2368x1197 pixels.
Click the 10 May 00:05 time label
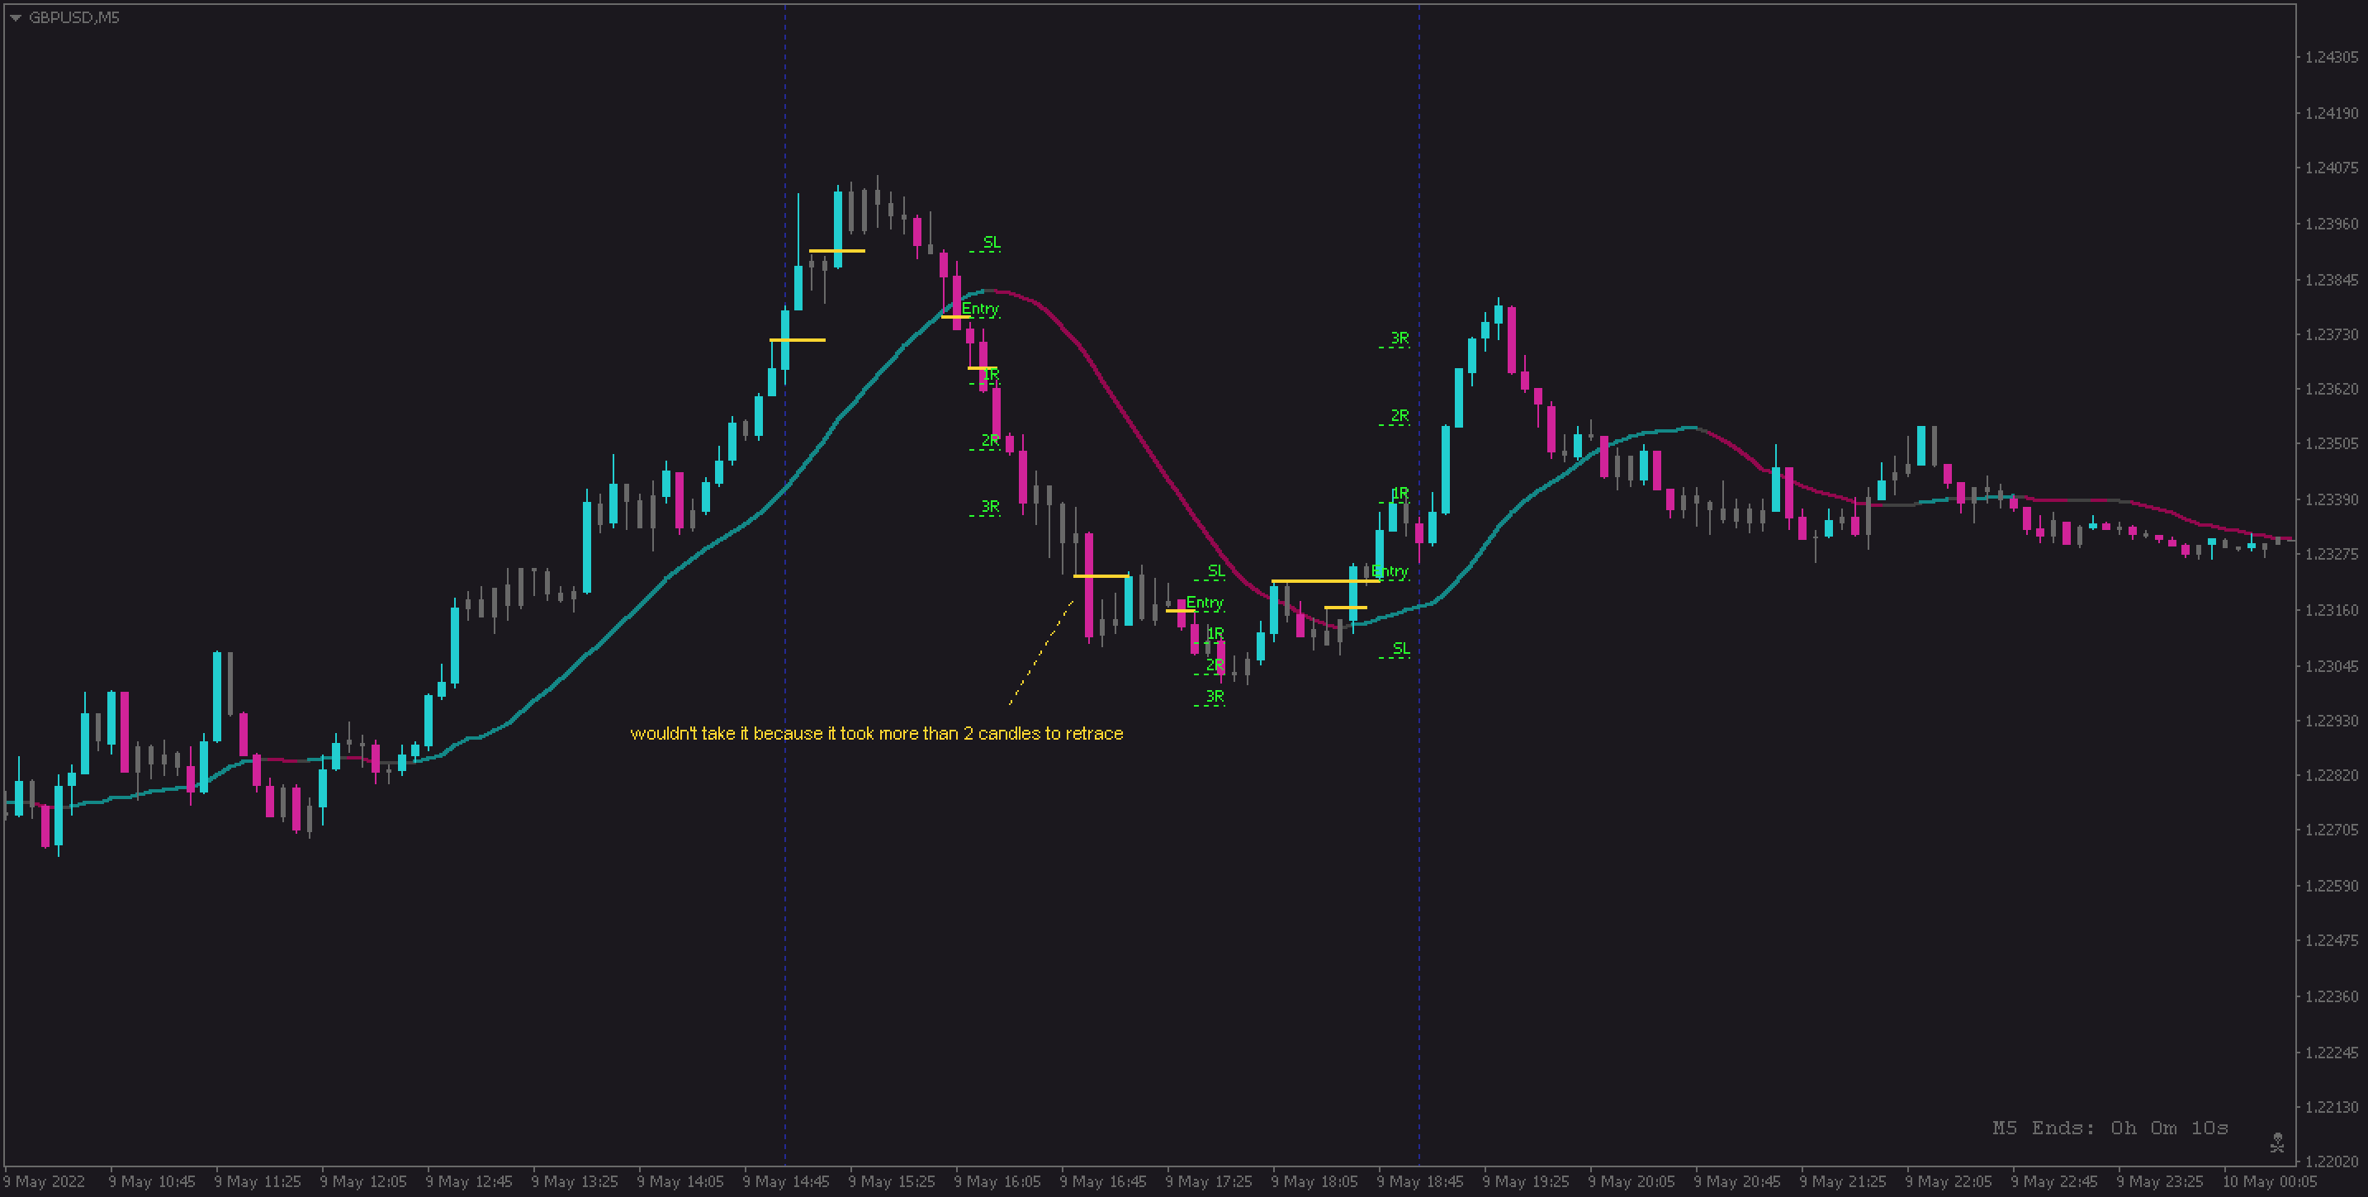click(2269, 1181)
